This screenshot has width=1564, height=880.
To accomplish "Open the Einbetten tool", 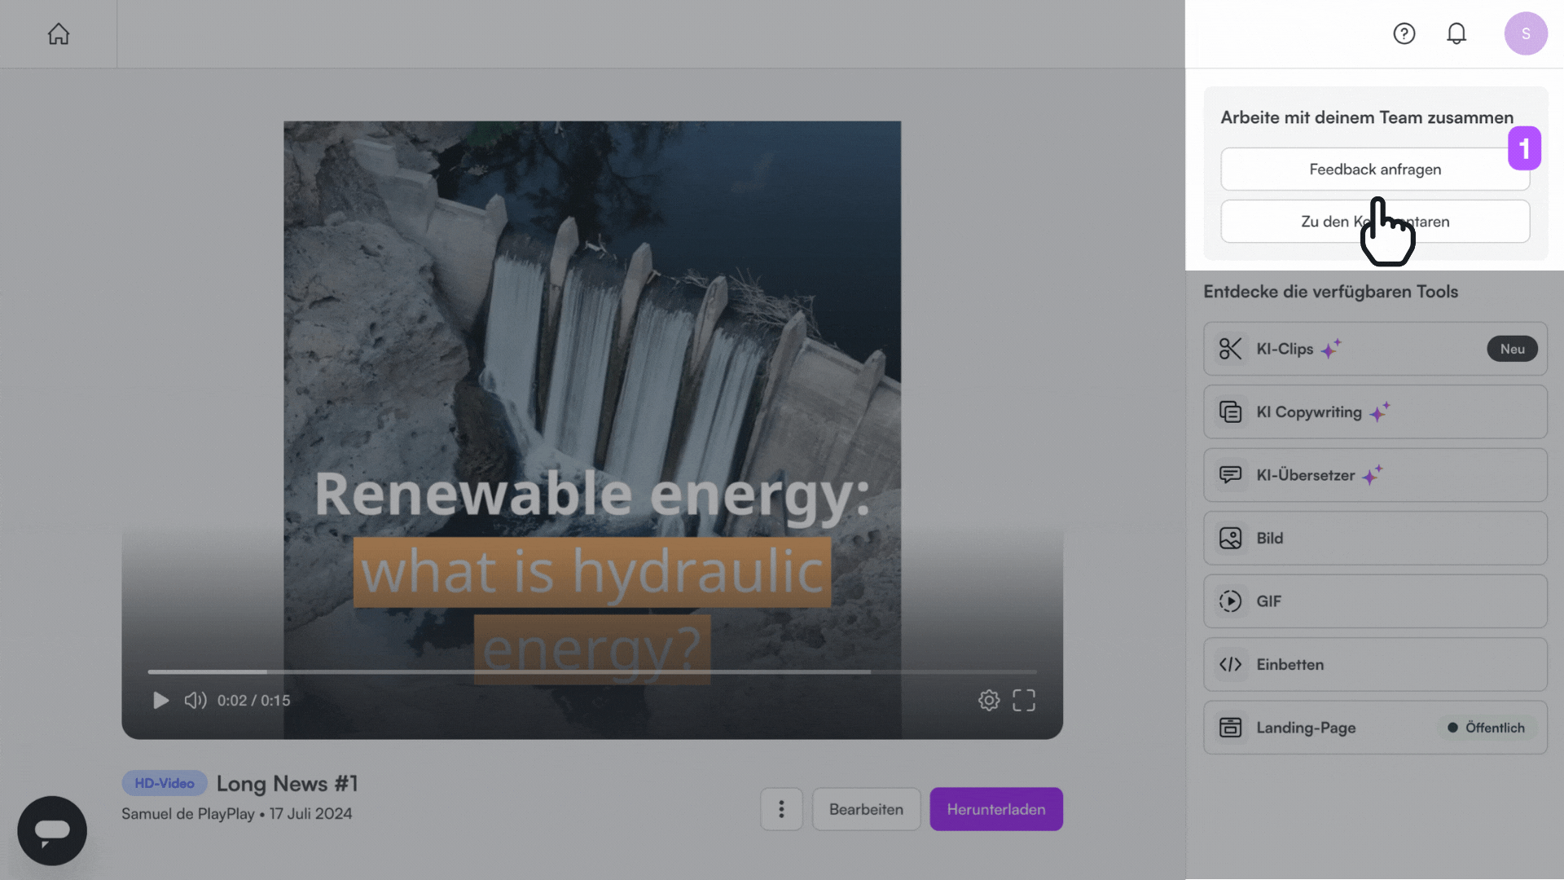I will pos(1375,665).
